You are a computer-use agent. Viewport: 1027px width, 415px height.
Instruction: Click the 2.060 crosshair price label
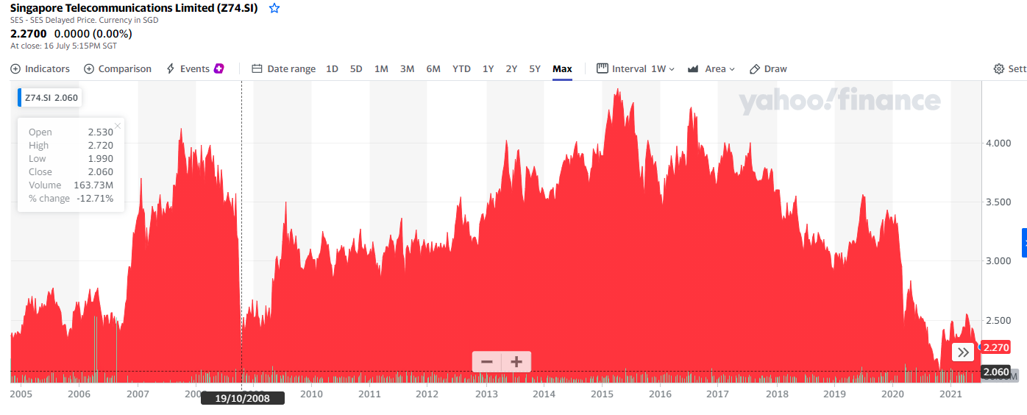pos(996,372)
